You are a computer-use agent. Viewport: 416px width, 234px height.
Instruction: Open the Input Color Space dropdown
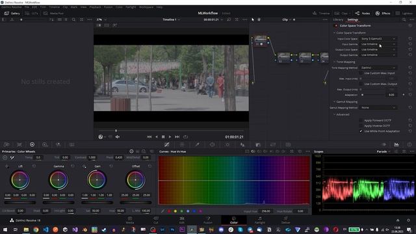[x=378, y=39]
